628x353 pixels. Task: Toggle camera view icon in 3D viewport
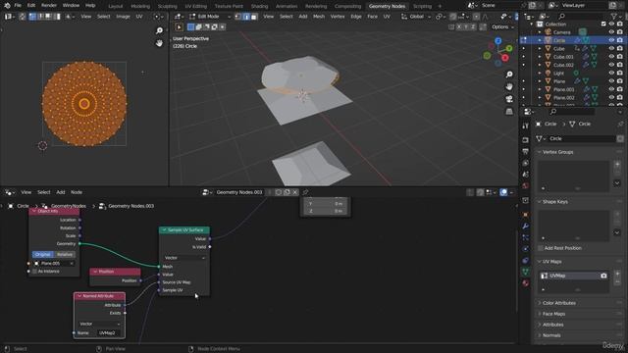509,99
